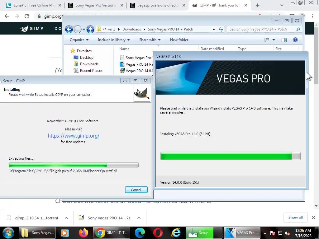The height and width of the screenshot is (239, 319).
Task: Switch to the Setup taskbar button
Action: (204, 233)
